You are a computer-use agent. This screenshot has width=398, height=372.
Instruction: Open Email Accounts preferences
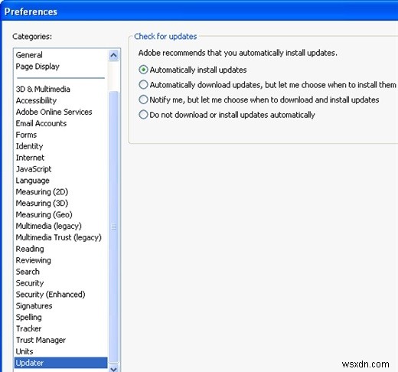click(41, 123)
